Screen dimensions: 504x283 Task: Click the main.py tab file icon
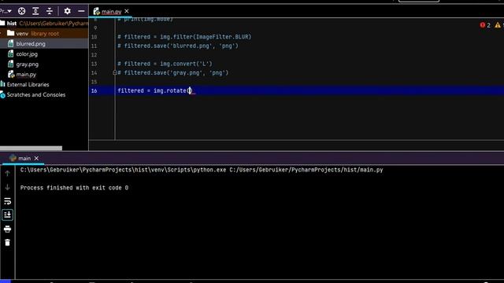96,12
